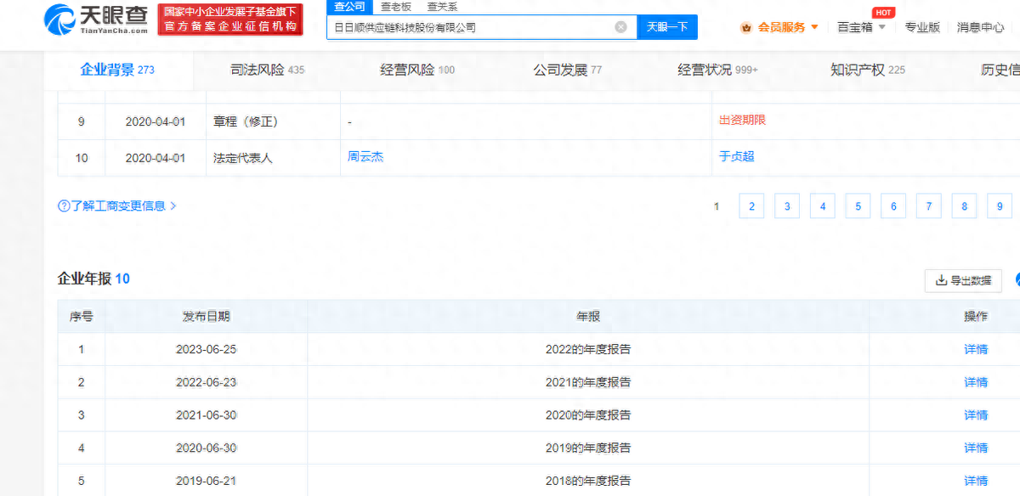Click 导出数据 export button

963,280
